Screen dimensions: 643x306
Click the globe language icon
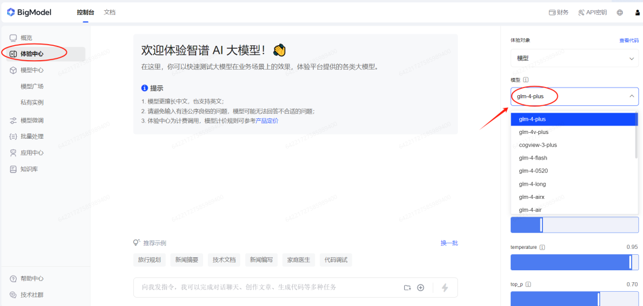pos(620,13)
